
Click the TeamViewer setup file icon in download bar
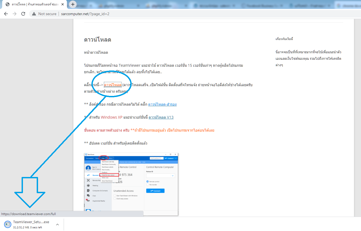point(8,224)
